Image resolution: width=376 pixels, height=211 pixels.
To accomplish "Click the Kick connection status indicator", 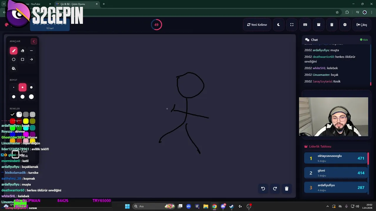I will 364,40.
